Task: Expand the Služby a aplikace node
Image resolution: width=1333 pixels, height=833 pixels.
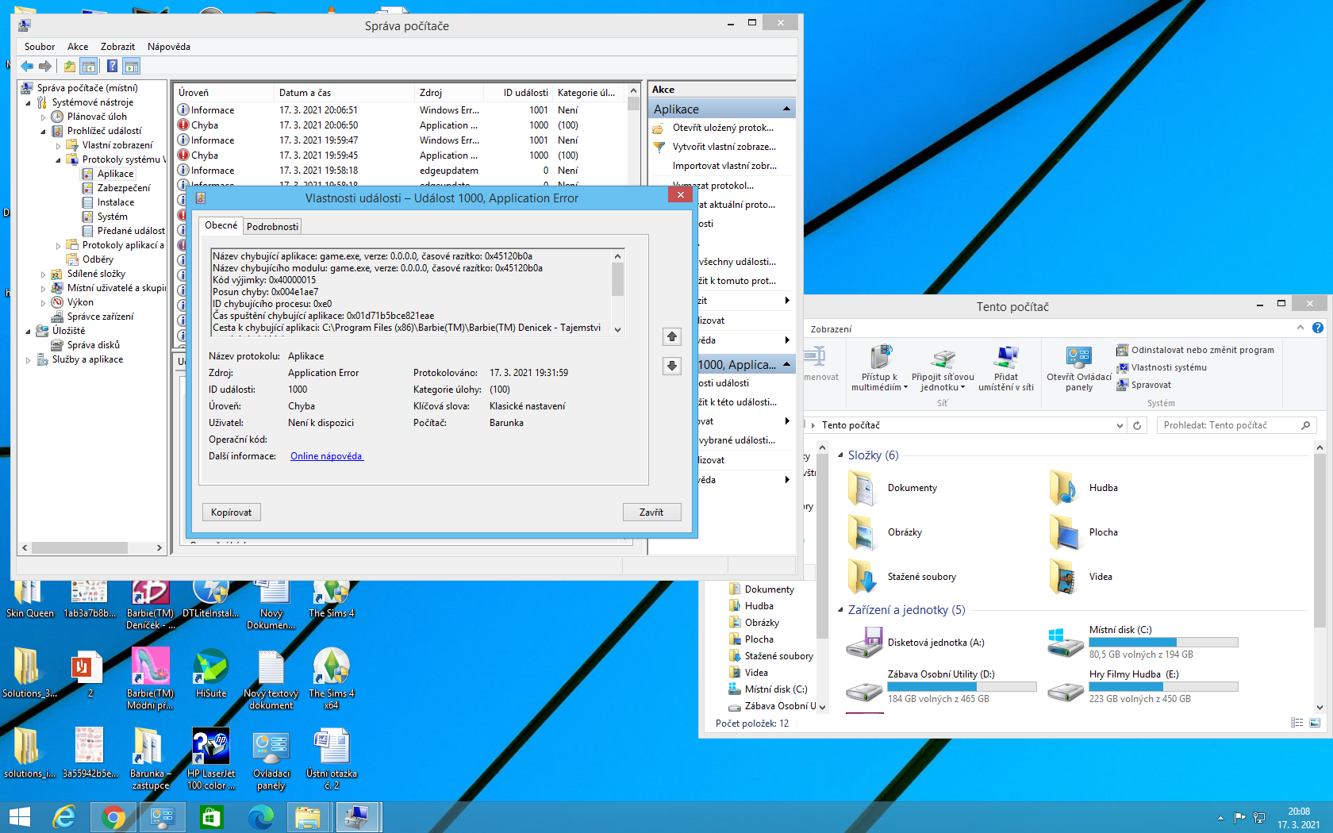Action: 29,360
